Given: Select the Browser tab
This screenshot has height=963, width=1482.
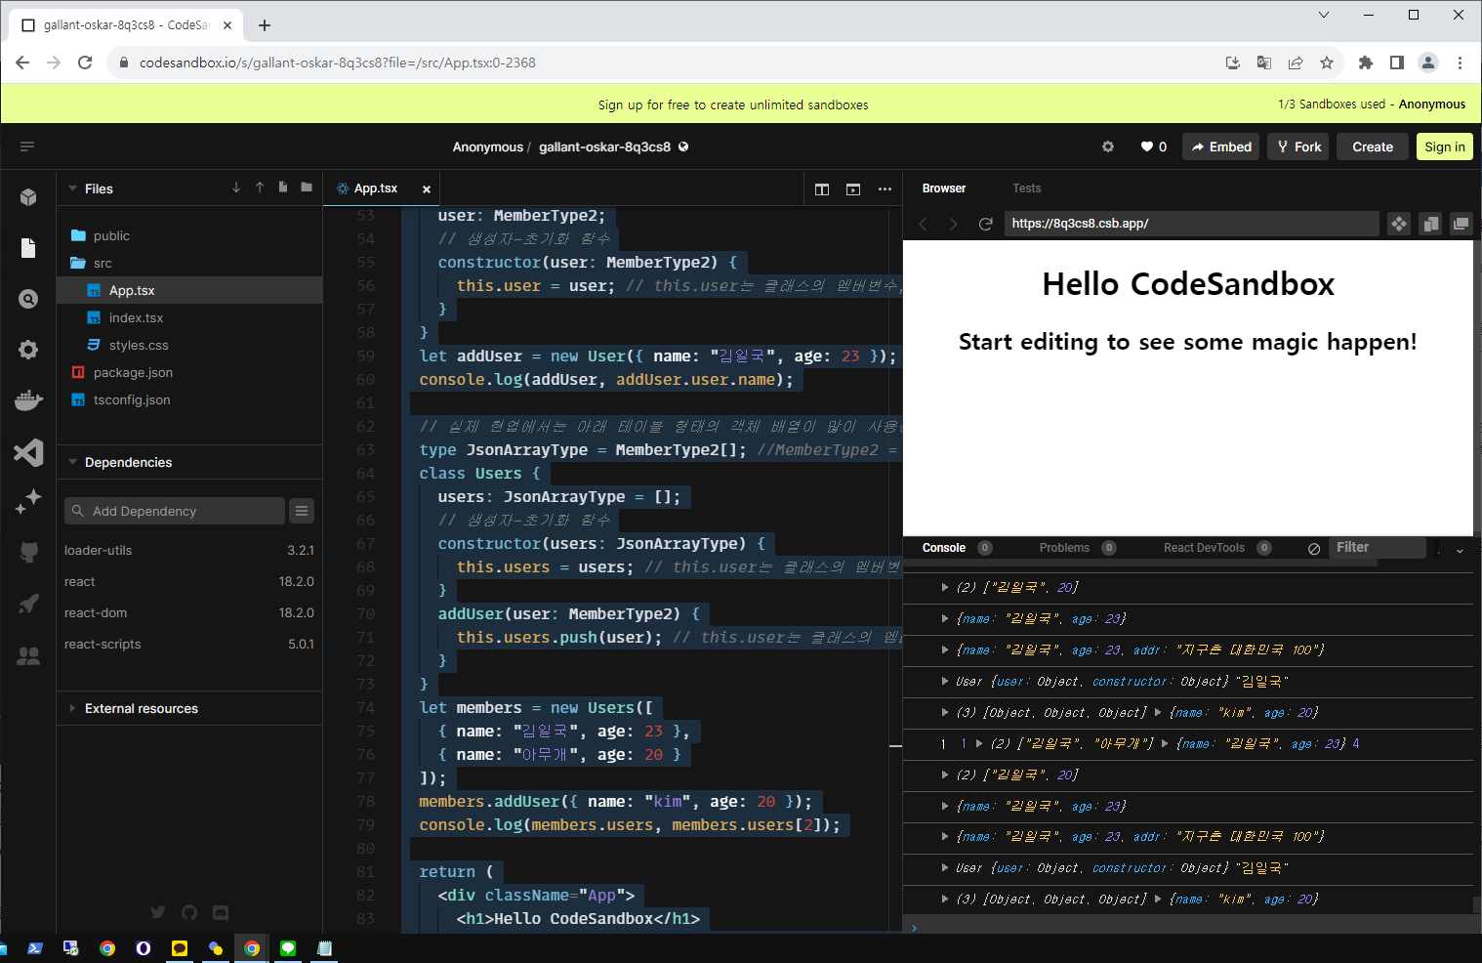Looking at the screenshot, I should (944, 188).
